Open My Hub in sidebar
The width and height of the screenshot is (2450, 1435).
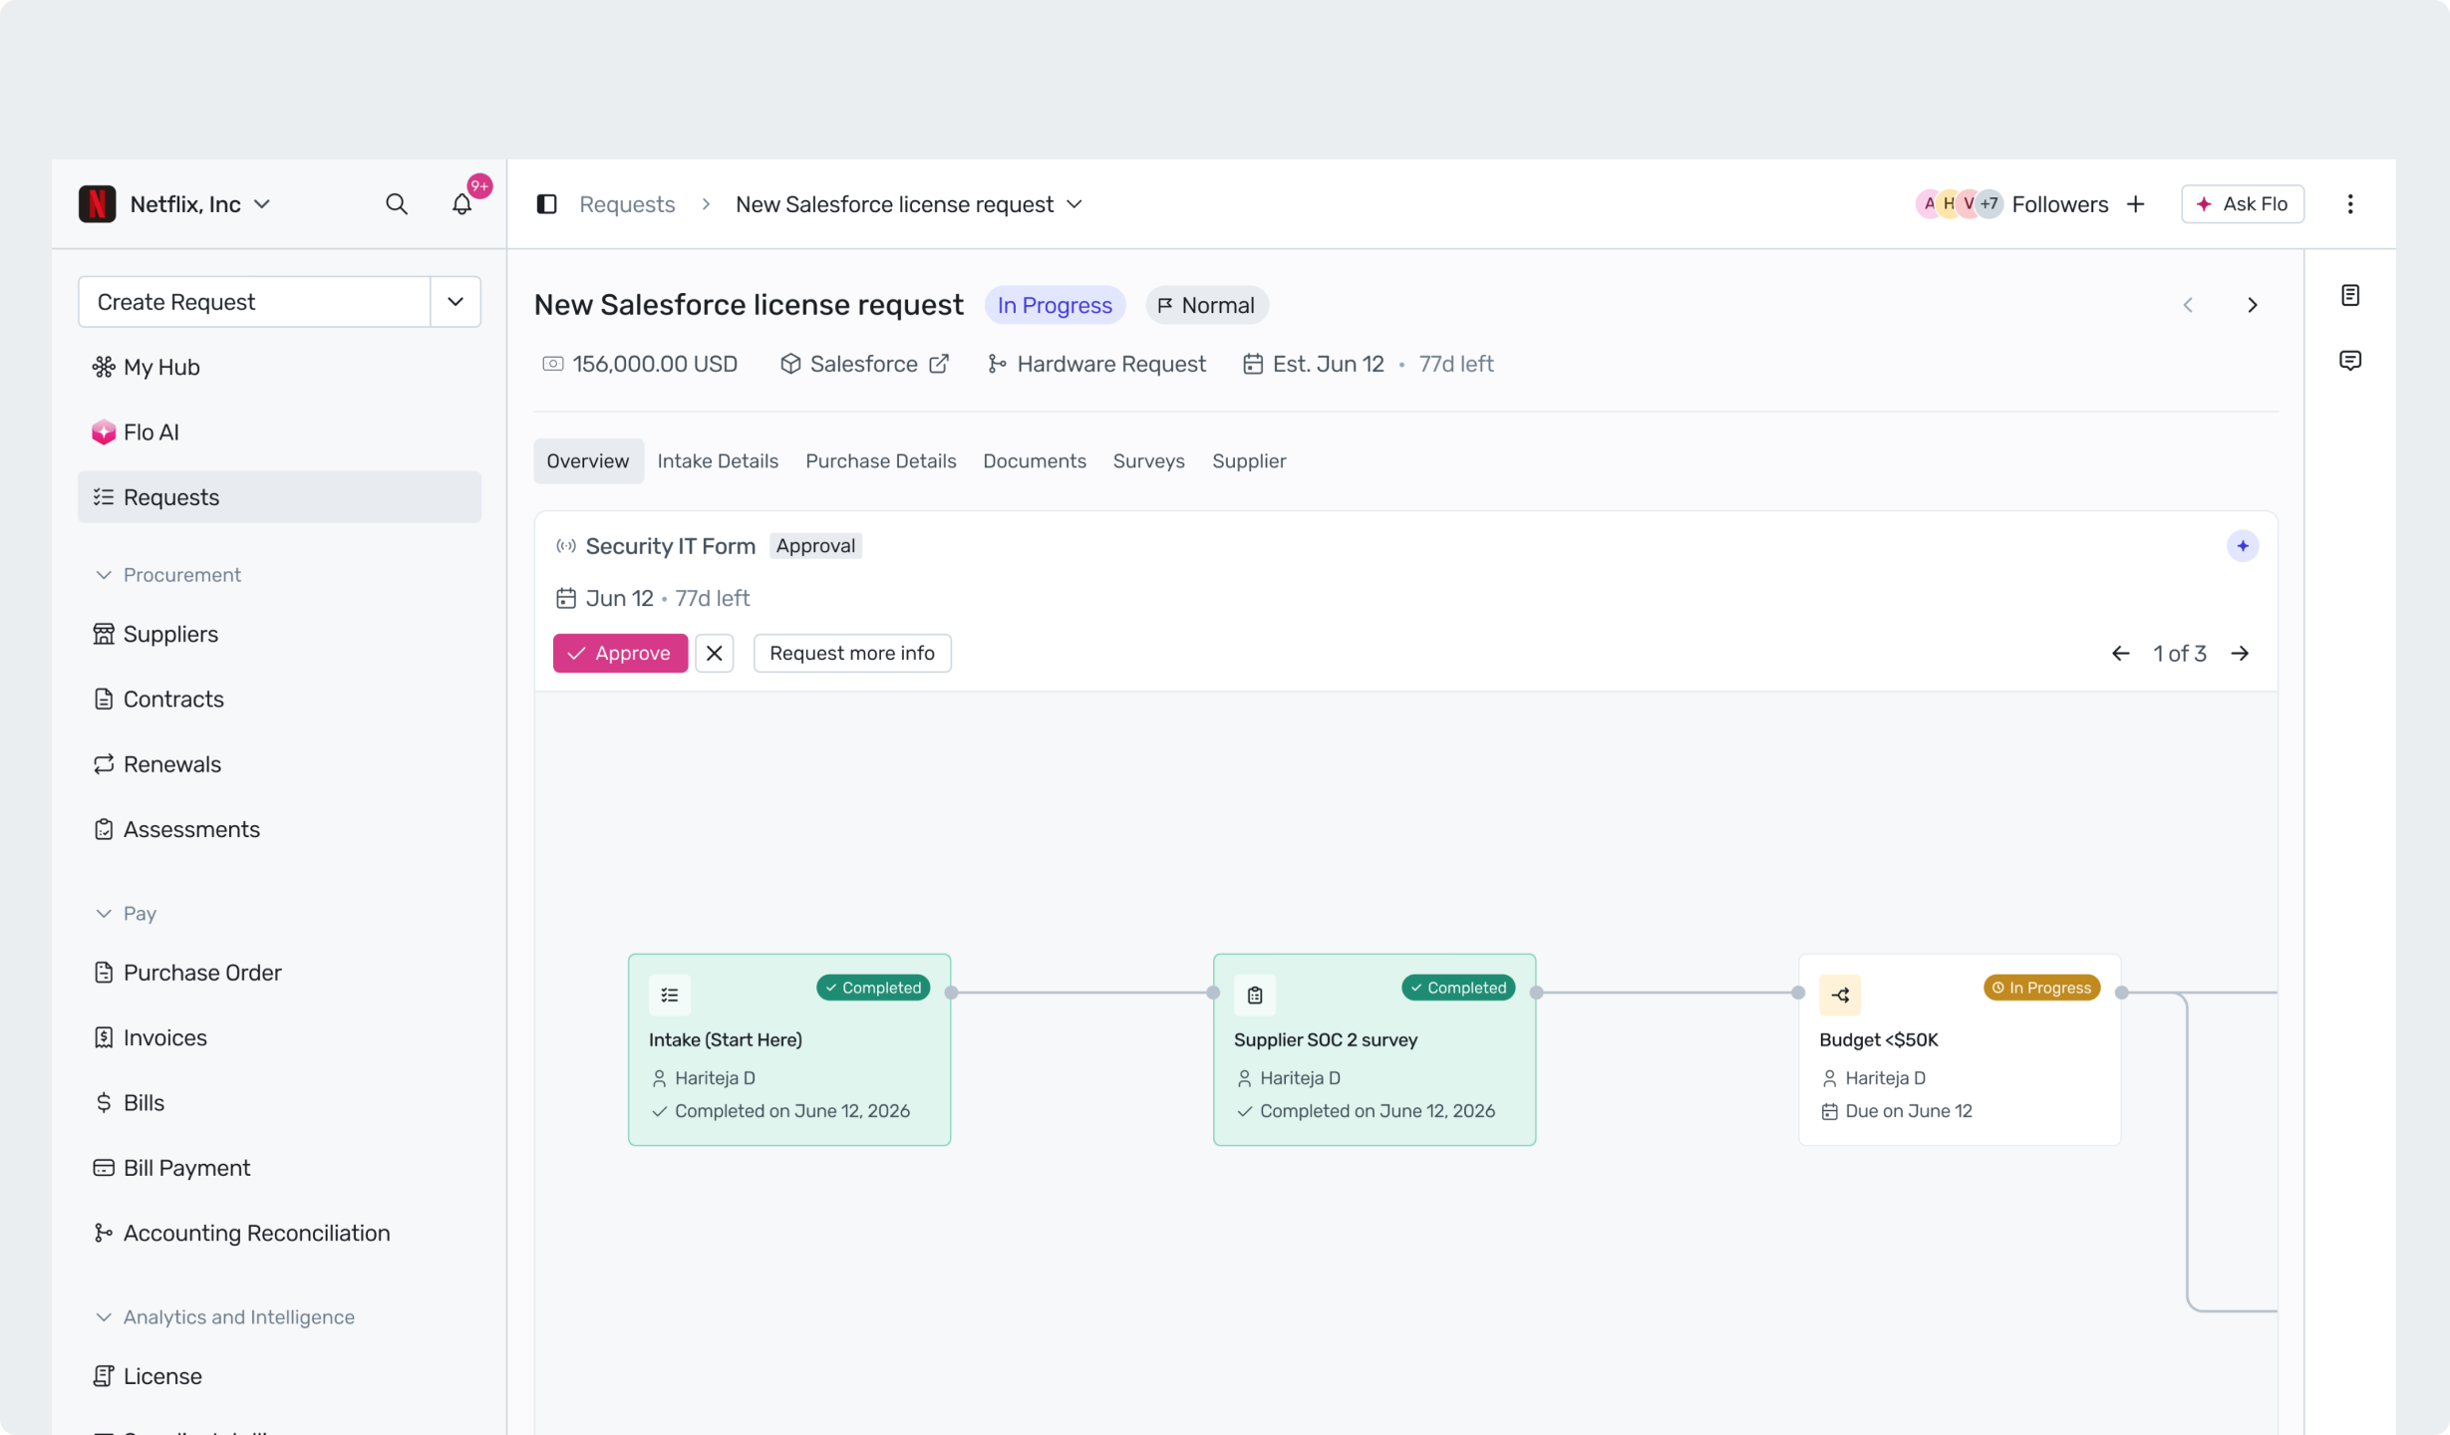279,367
